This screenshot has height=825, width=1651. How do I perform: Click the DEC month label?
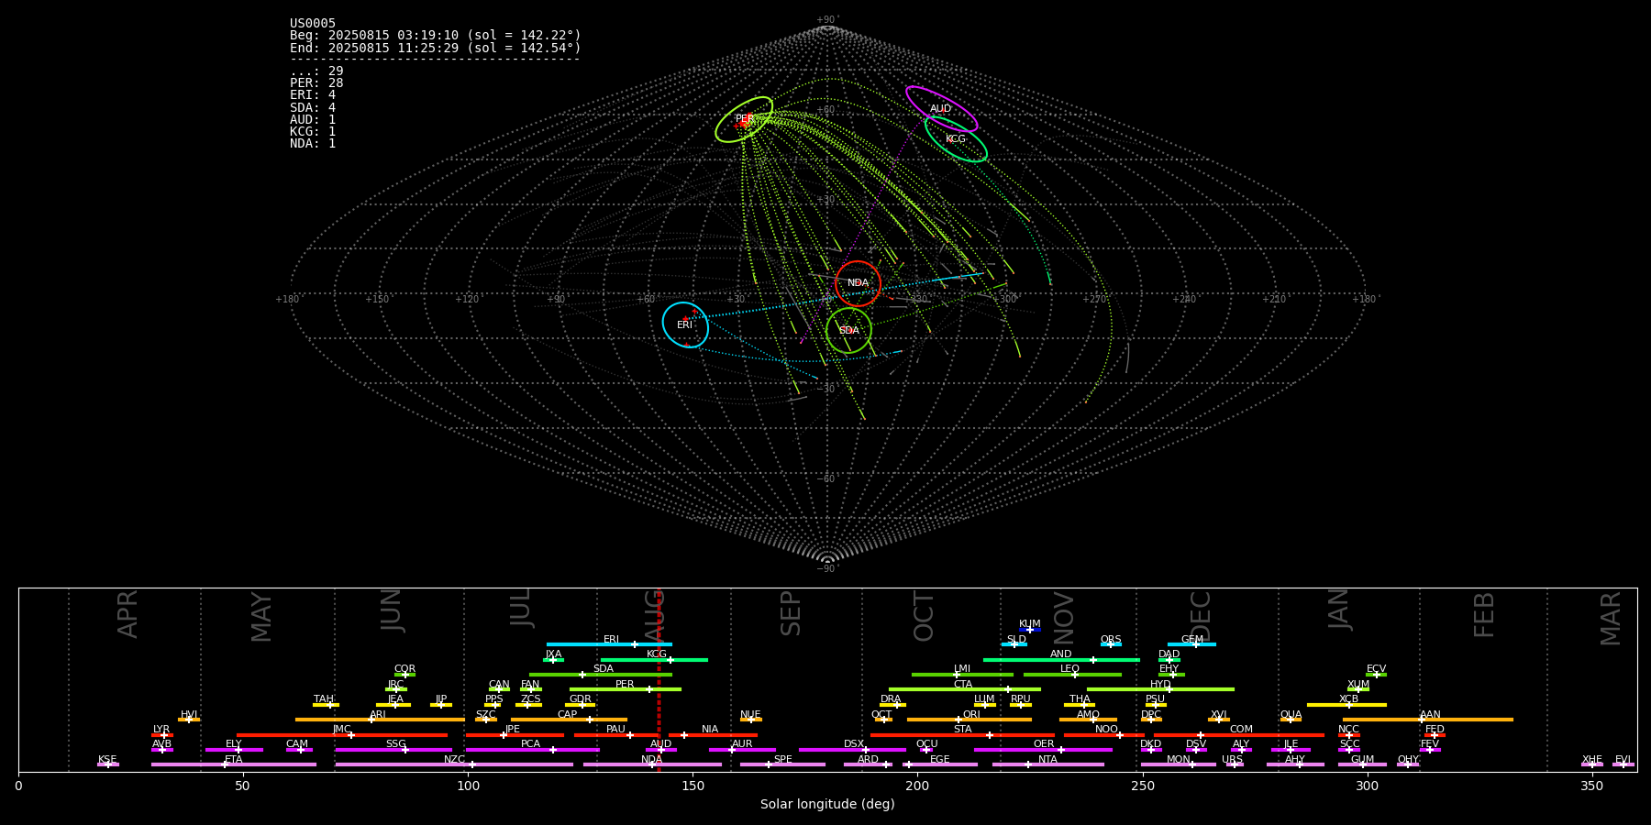[1201, 616]
